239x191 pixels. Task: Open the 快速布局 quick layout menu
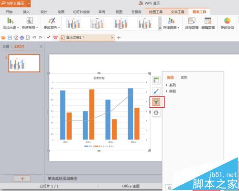click(x=30, y=23)
